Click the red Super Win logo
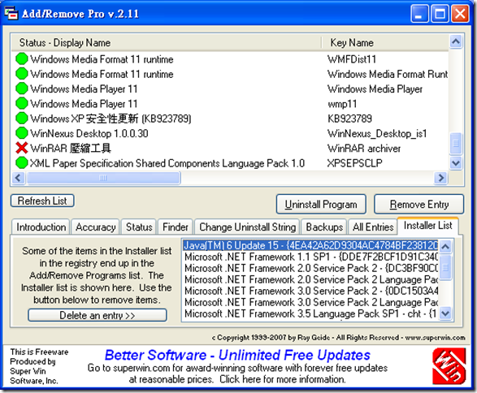 (449, 367)
